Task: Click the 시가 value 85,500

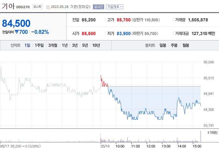Action: (x=88, y=33)
